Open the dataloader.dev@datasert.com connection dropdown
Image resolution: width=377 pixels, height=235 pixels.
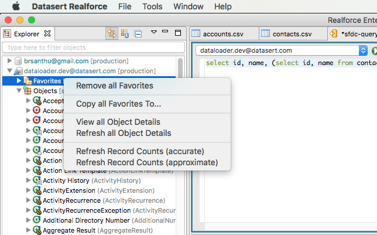363,50
